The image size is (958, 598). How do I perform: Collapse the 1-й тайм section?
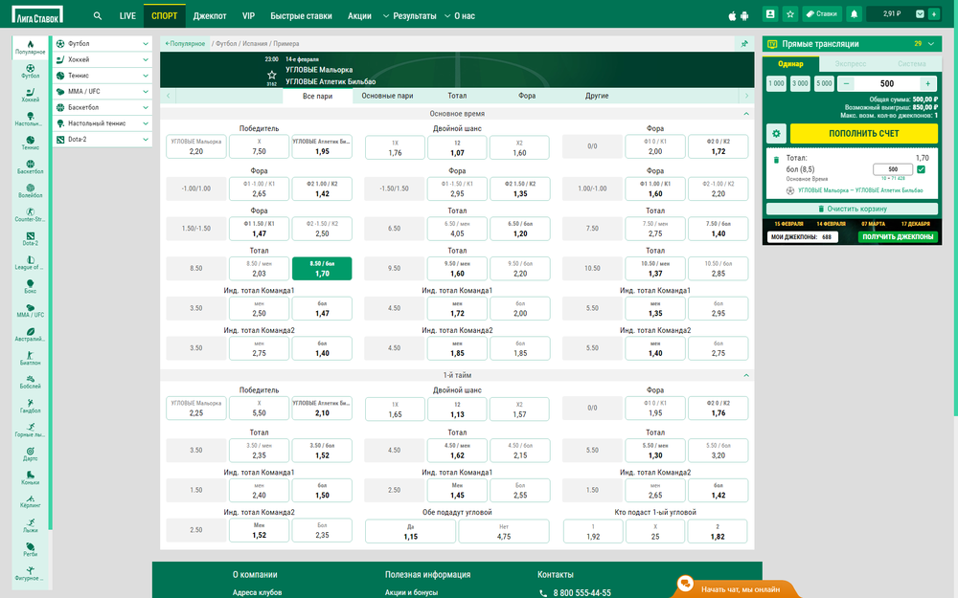[x=746, y=375]
